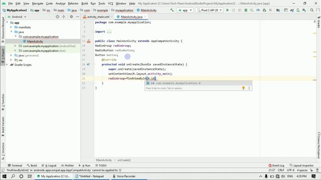Viewport: 321px width, 180px height.
Task: Click the Windows taskbar search icon
Action: pos(13,176)
